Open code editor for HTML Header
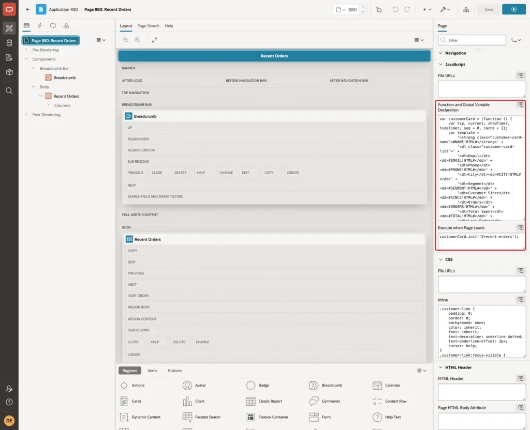The height and width of the screenshot is (430, 530). point(521,378)
